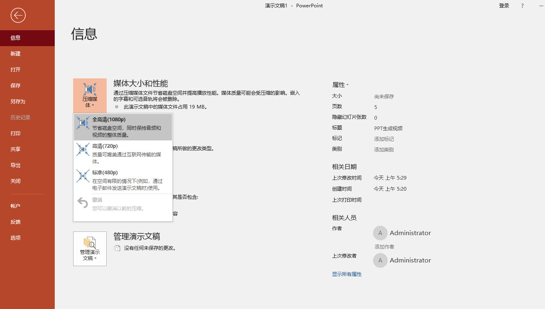
Task: Go to the 导出 page
Action: tap(27, 165)
